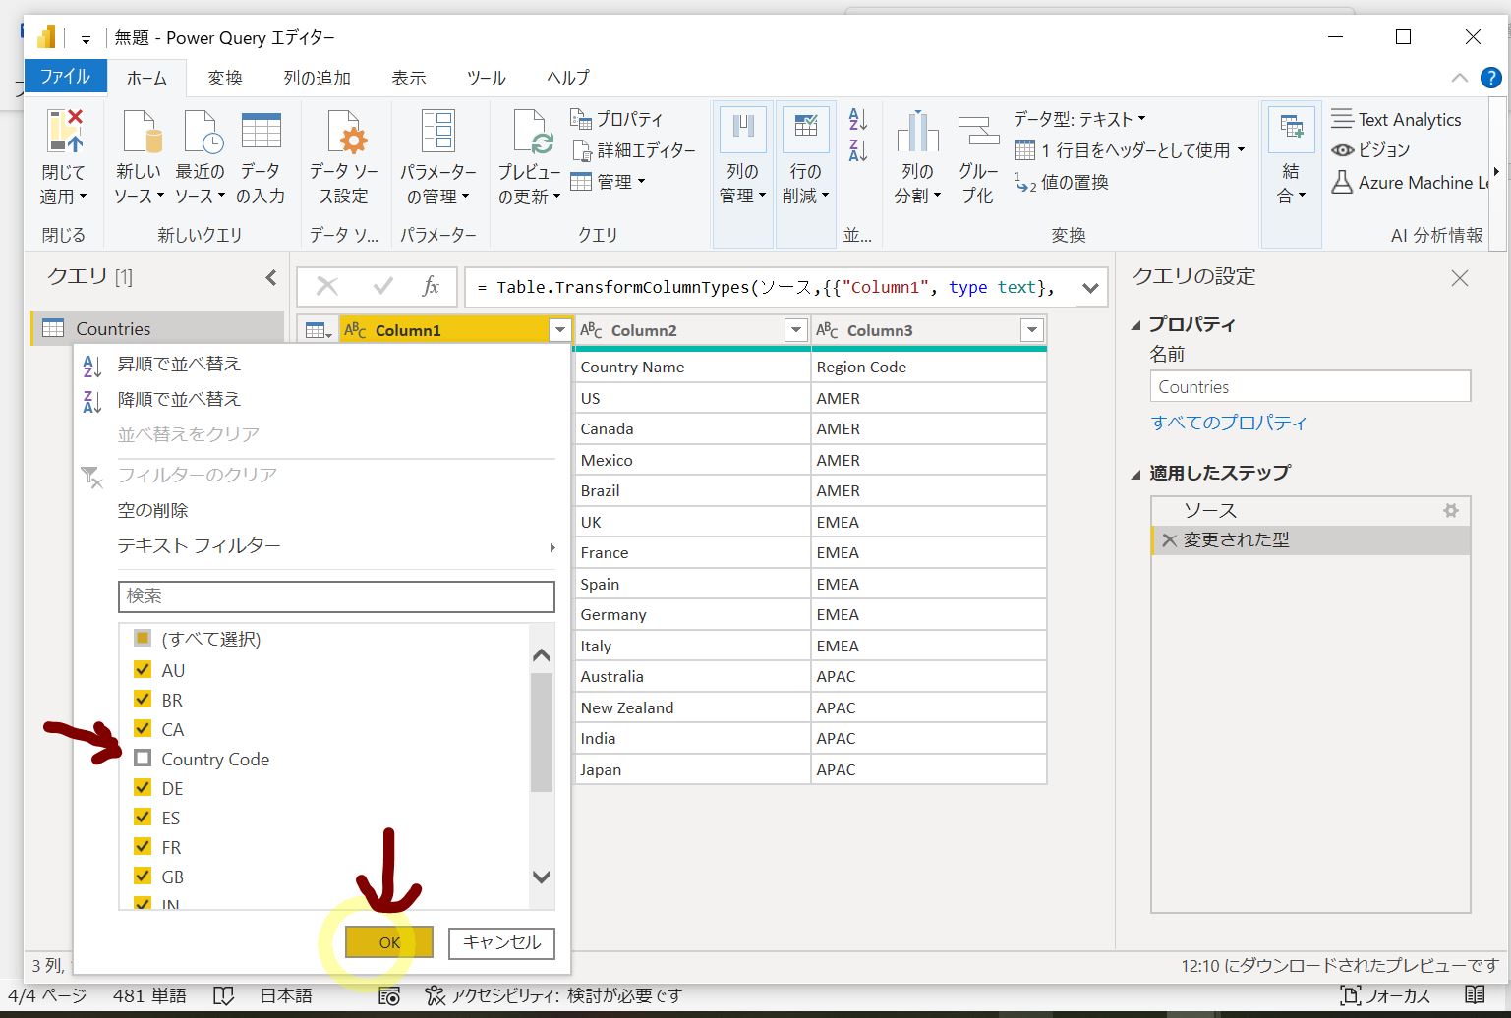1511x1018 pixels.
Task: Open Column3 filter dropdown arrow
Action: 1032,330
